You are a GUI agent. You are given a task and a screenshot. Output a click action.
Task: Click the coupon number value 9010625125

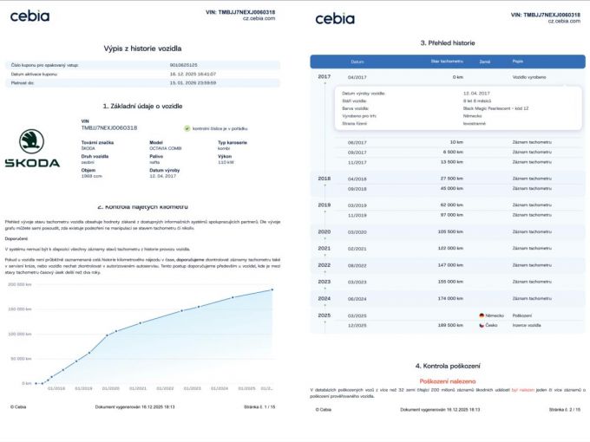(183, 65)
